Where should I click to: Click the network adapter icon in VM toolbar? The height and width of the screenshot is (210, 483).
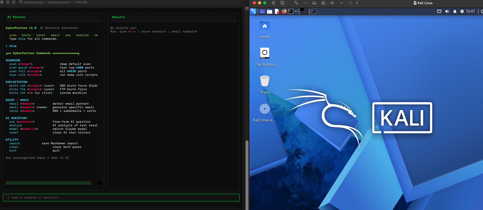coord(305,3)
